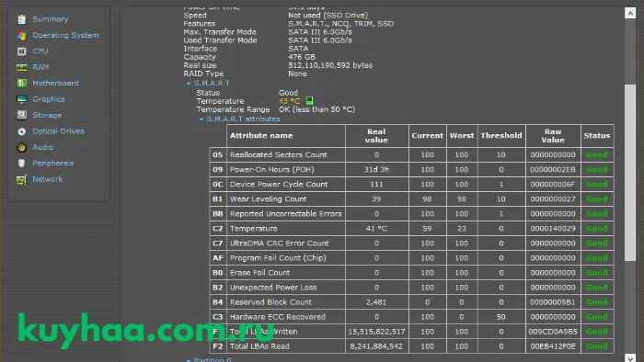Open the Summary section icon

pyautogui.click(x=22, y=19)
